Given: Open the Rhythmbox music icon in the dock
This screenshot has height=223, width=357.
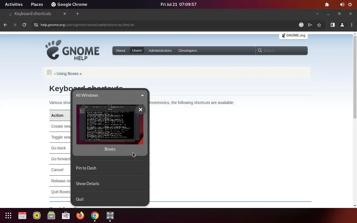Looking at the screenshot, I should point(37,215).
